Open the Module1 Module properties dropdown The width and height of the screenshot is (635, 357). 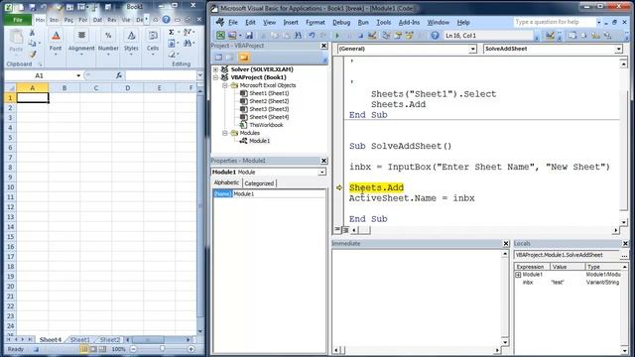(321, 172)
